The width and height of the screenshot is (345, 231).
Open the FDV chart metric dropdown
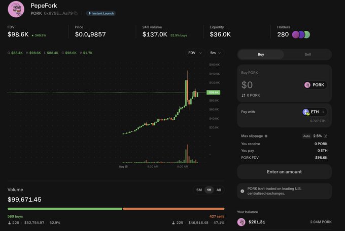(x=195, y=53)
